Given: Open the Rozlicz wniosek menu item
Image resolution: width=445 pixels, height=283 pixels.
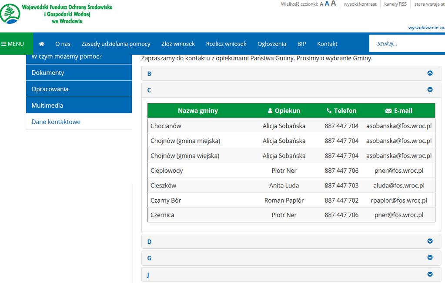Looking at the screenshot, I should tap(226, 44).
